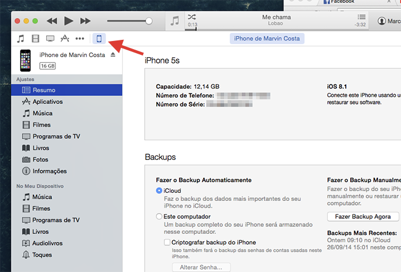Select Este computador backup option
Viewport: 401px width, 272px height.
click(159, 217)
